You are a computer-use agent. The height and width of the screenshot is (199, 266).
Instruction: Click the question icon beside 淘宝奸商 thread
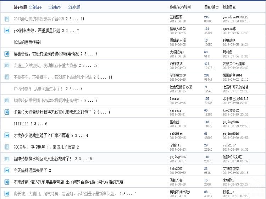(x=7, y=182)
